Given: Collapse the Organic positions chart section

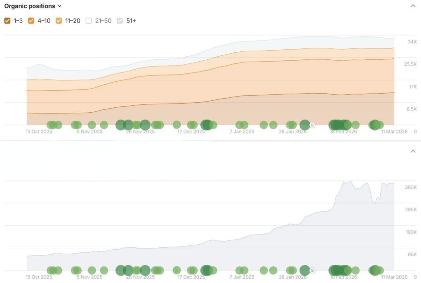Looking at the screenshot, I should click(x=413, y=6).
